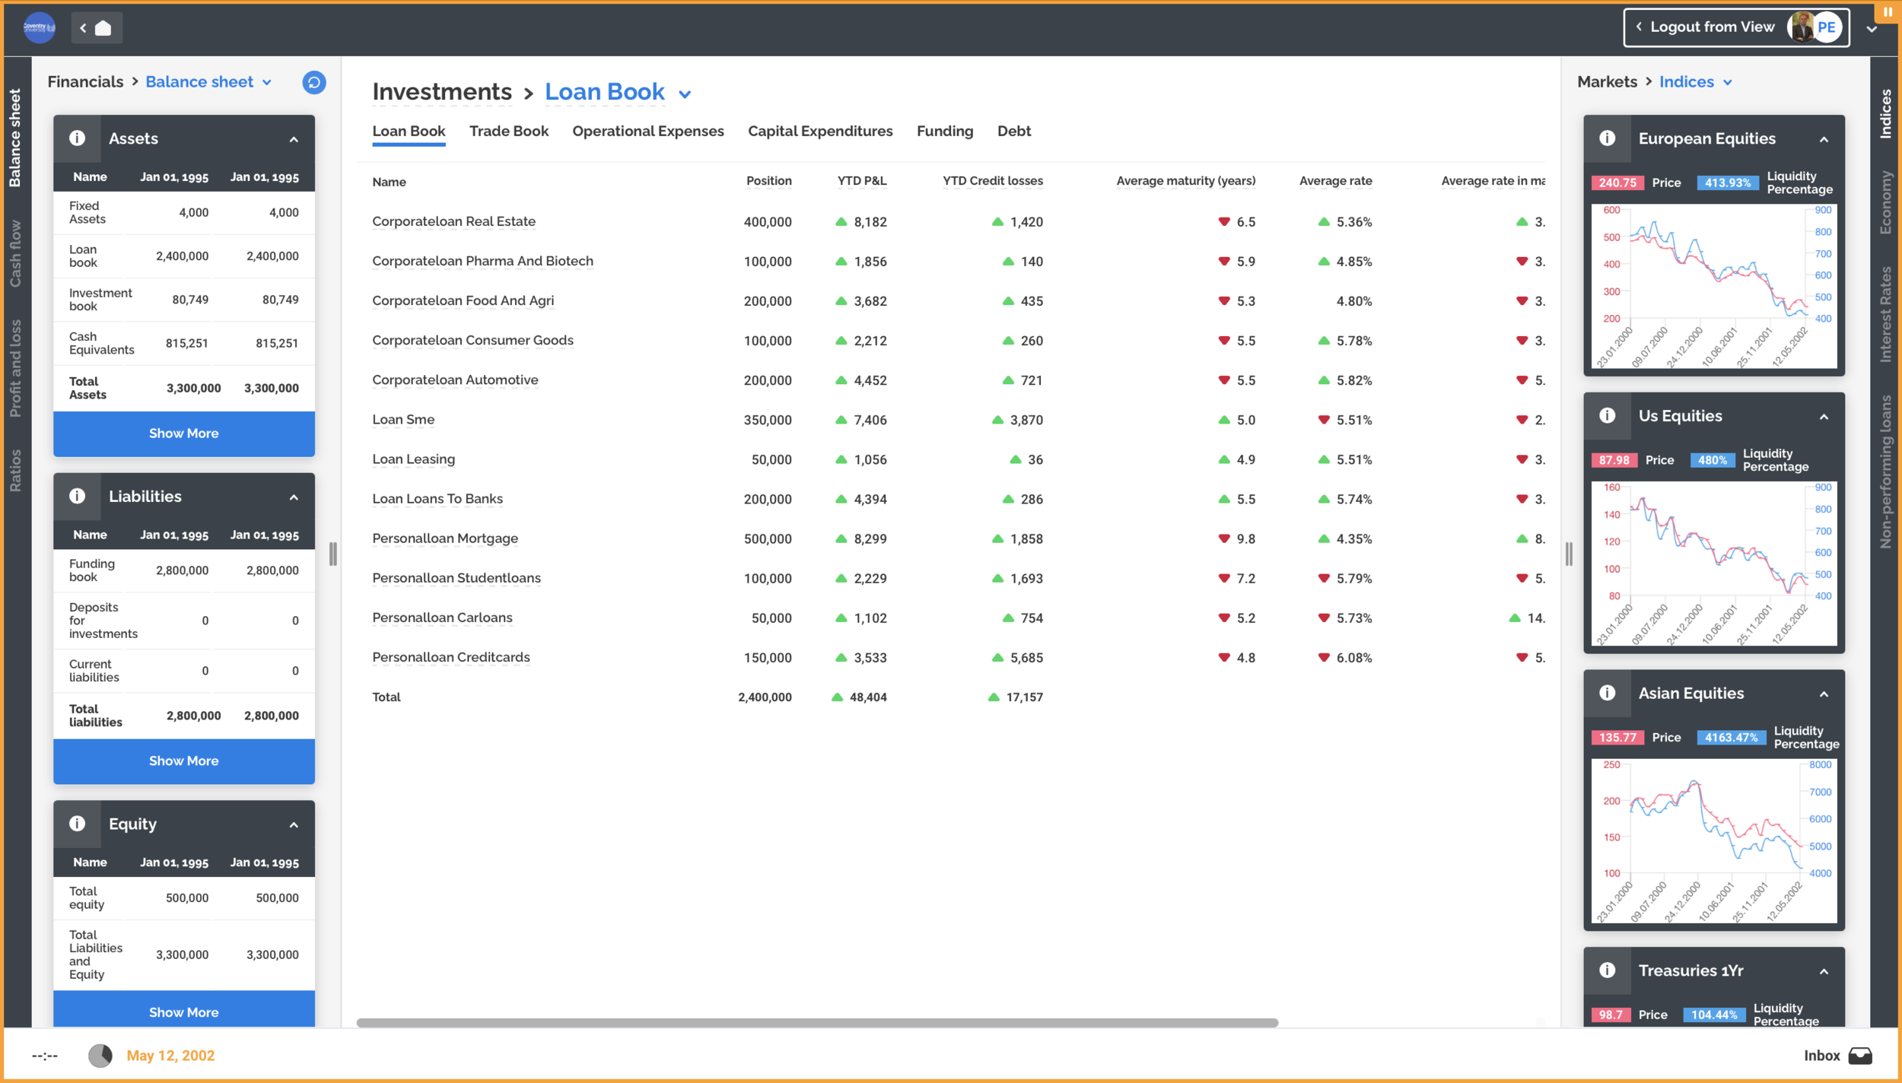Click the European Equities info icon
Image resolution: width=1902 pixels, height=1083 pixels.
(1607, 138)
